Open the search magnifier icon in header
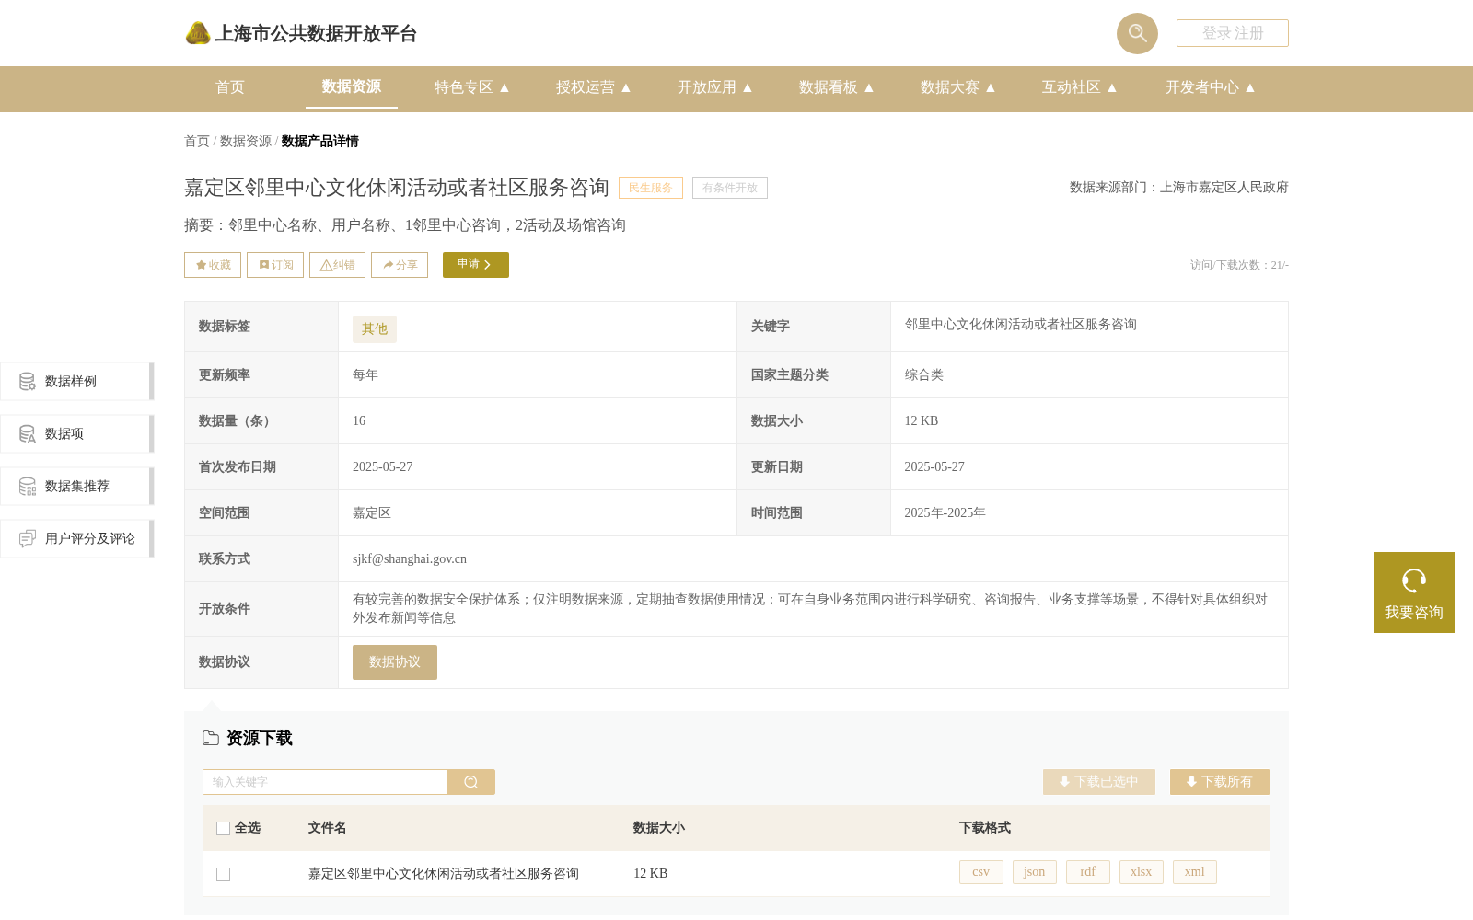Screen dimensions: 1473x920 1137,33
